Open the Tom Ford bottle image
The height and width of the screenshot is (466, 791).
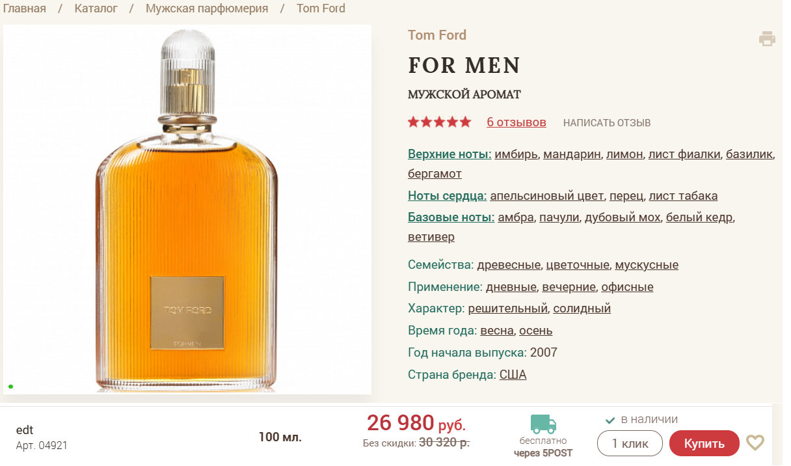coord(187,210)
